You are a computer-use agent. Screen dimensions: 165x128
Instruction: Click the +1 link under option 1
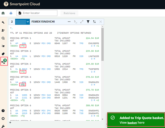(x=97, y=46)
